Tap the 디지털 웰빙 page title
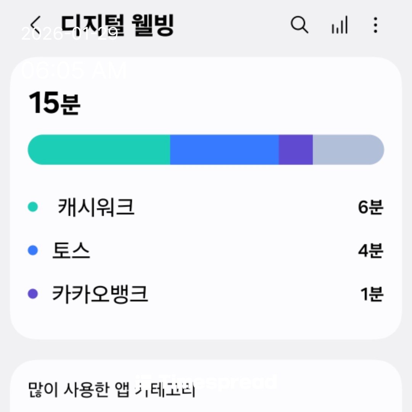 pos(117,25)
